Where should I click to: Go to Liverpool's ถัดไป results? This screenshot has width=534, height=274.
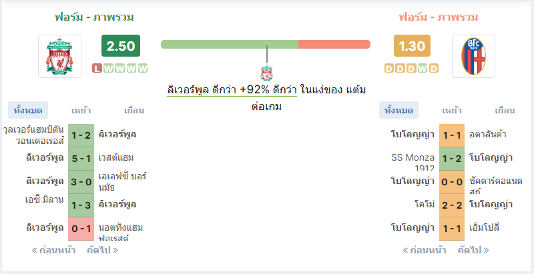click(103, 251)
